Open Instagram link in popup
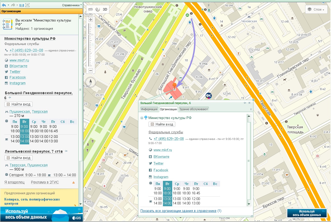Screen dimensions: 331x222 coord(161,177)
